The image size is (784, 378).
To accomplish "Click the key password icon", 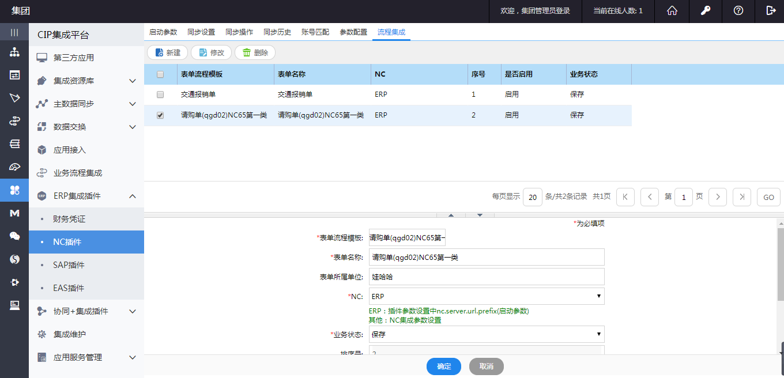I will 705,11.
